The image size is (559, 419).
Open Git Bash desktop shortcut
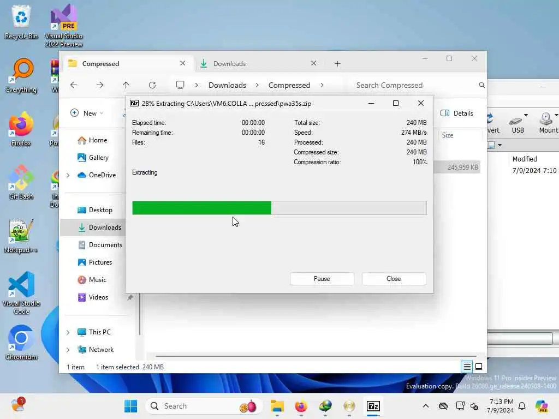(21, 183)
